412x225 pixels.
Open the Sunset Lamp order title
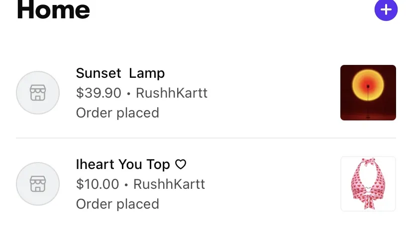pyautogui.click(x=120, y=73)
